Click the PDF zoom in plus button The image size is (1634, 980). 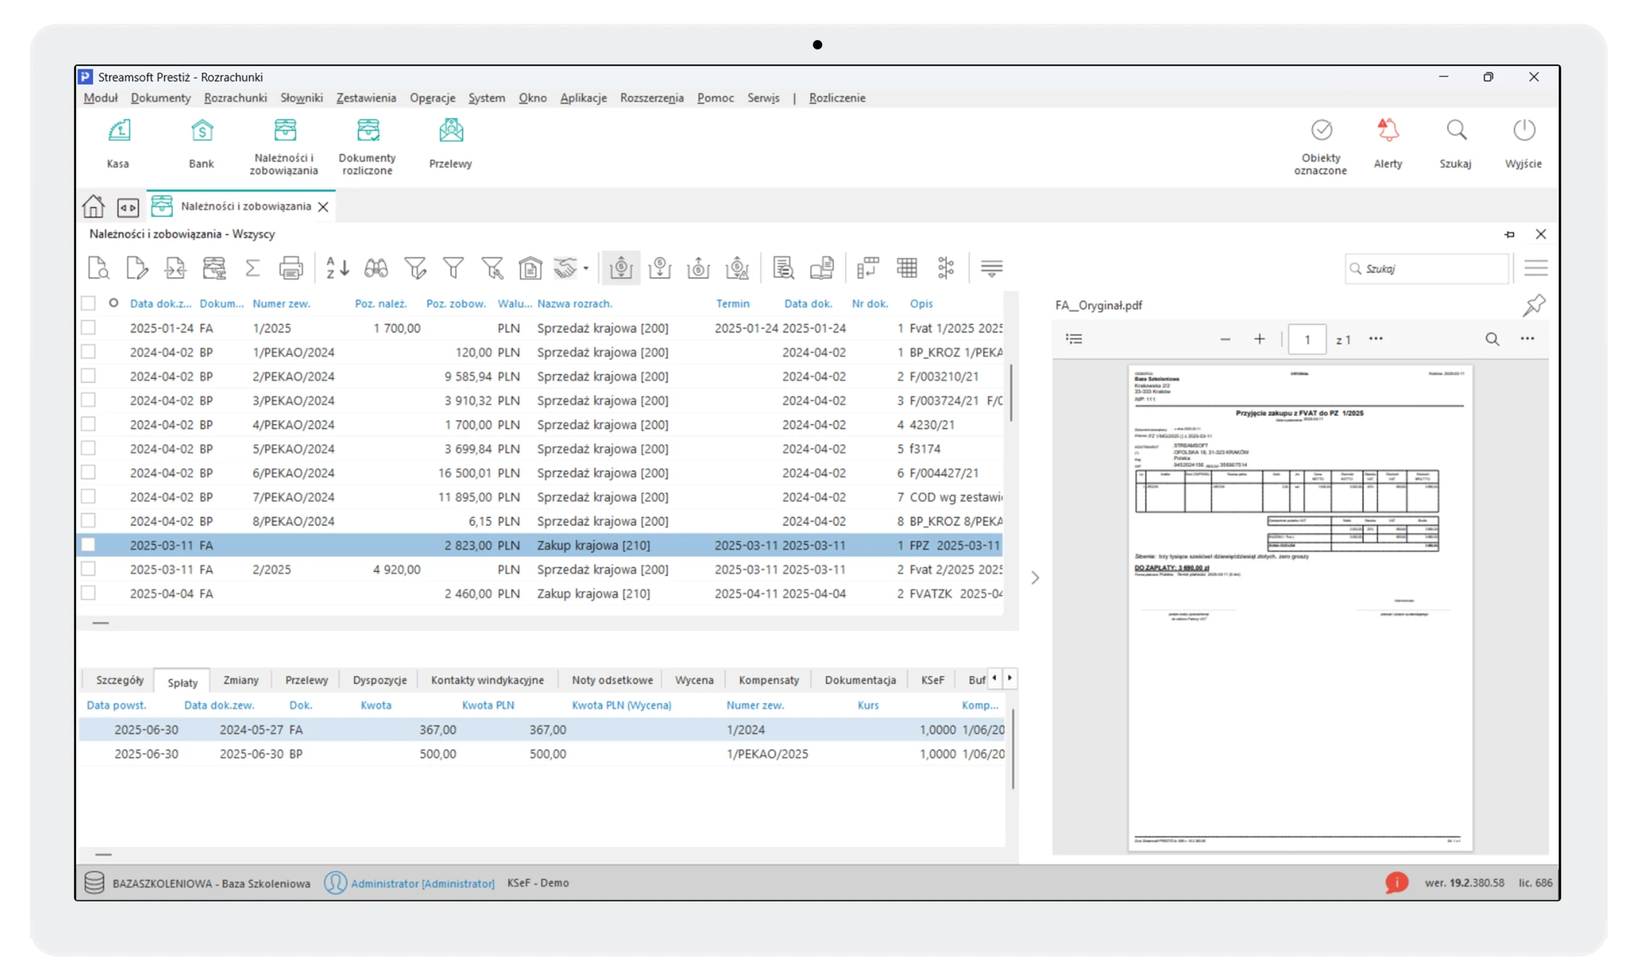[x=1260, y=339]
